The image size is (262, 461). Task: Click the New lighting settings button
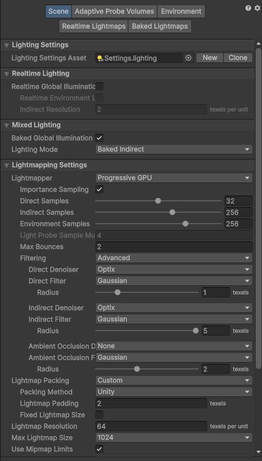click(210, 58)
